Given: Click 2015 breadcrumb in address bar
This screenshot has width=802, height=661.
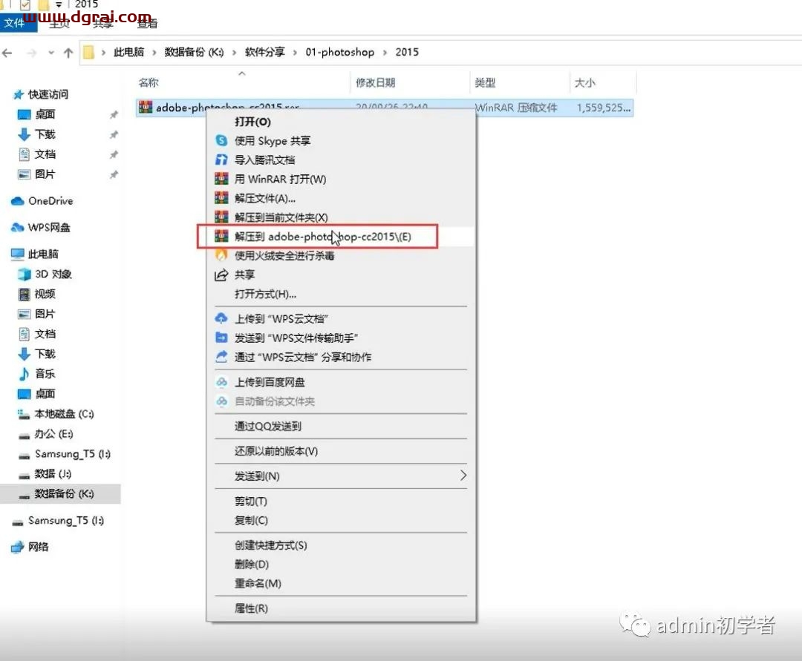Looking at the screenshot, I should tap(407, 52).
